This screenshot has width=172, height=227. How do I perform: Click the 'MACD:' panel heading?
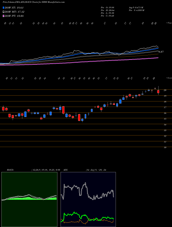[x=10, y=170]
